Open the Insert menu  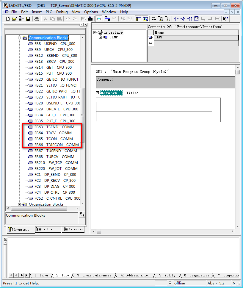tap(37, 12)
